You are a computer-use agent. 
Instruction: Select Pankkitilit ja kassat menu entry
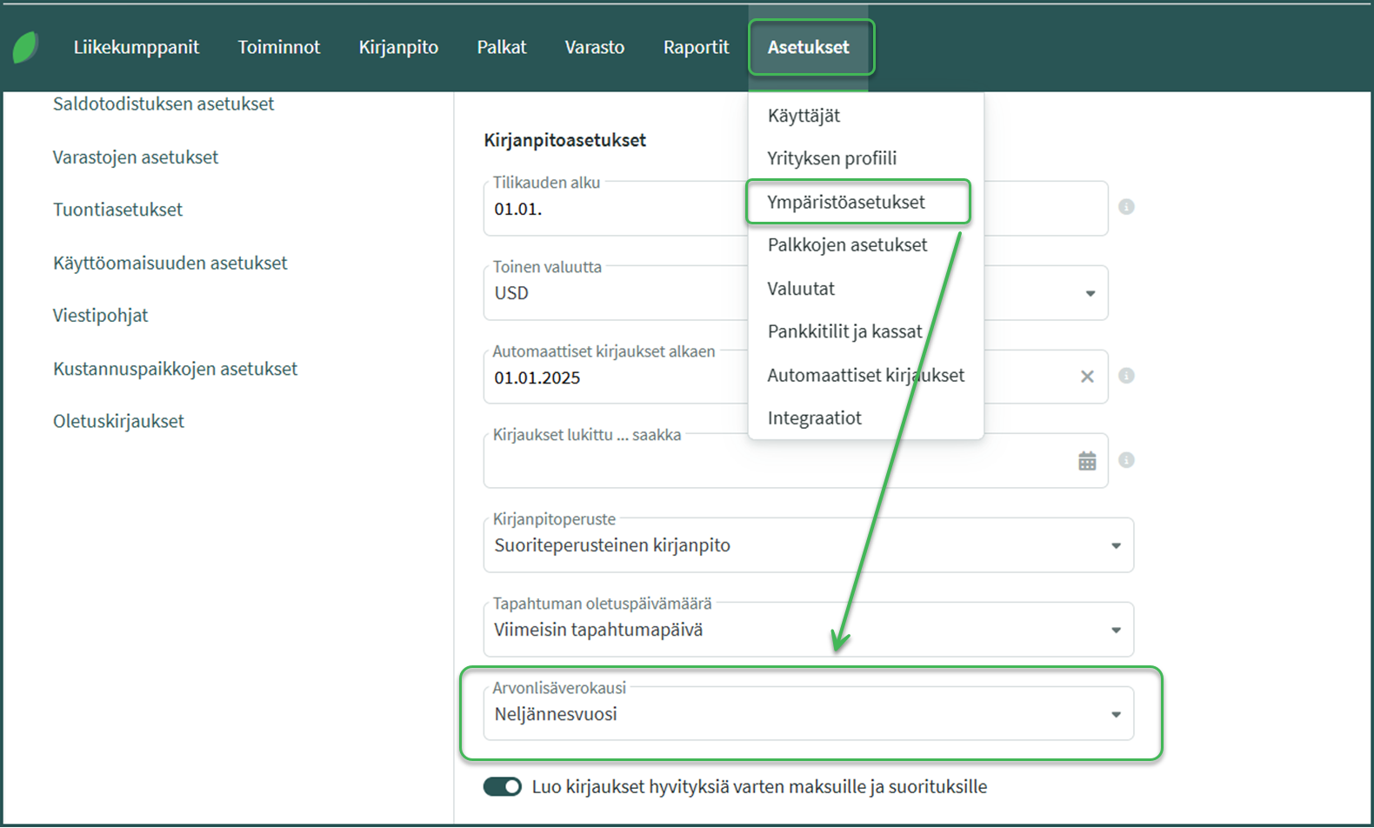[844, 332]
